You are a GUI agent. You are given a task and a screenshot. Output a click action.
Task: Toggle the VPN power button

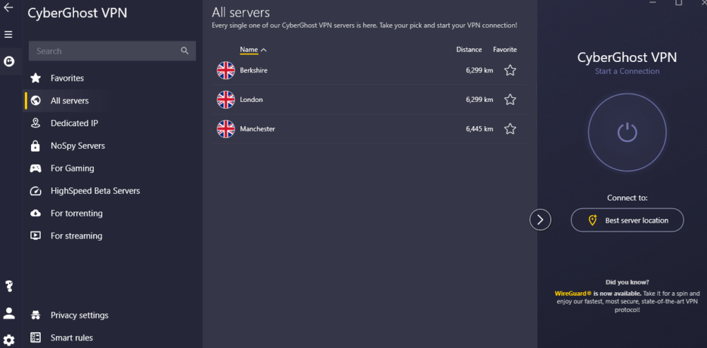tap(627, 132)
